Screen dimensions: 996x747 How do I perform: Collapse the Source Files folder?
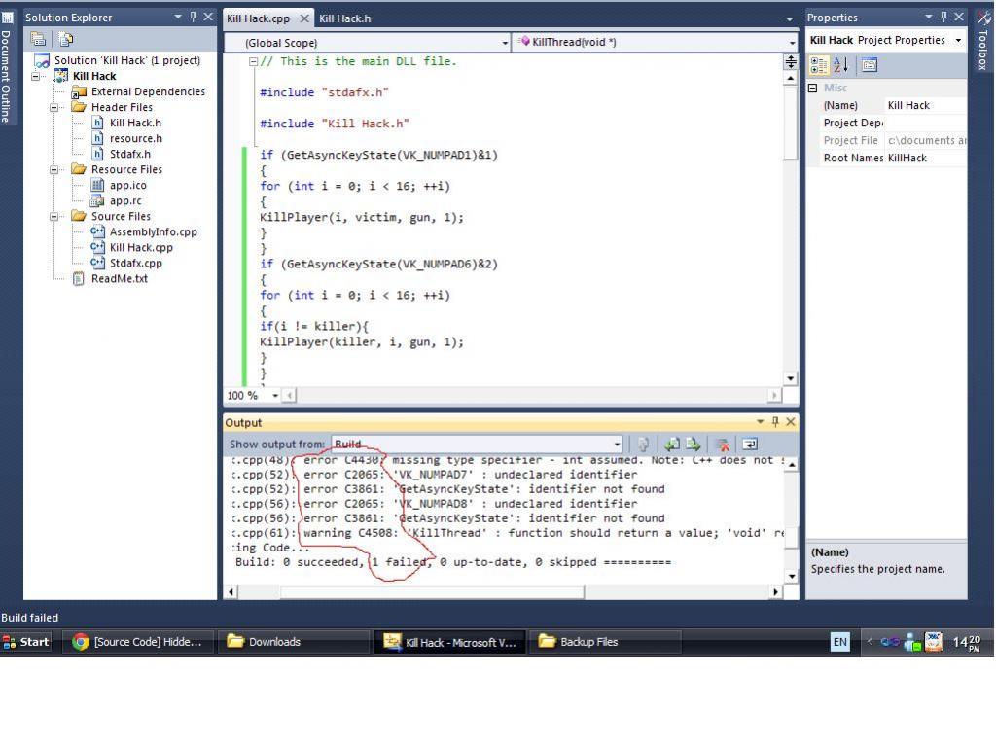tap(54, 217)
